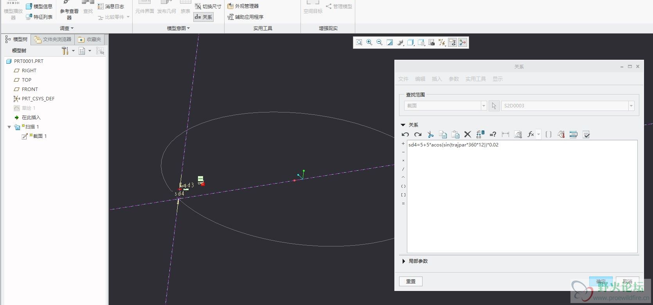Insert minus operator from side palette
This screenshot has width=653, height=305.
[403, 152]
